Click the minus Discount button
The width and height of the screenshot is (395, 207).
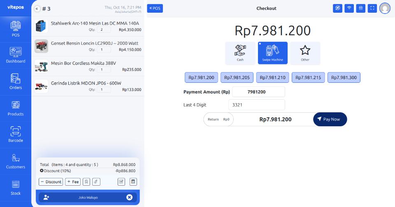point(51,182)
